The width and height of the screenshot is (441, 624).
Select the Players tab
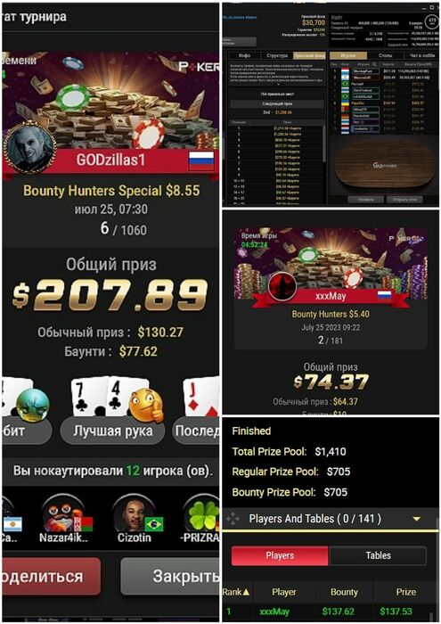(x=280, y=555)
